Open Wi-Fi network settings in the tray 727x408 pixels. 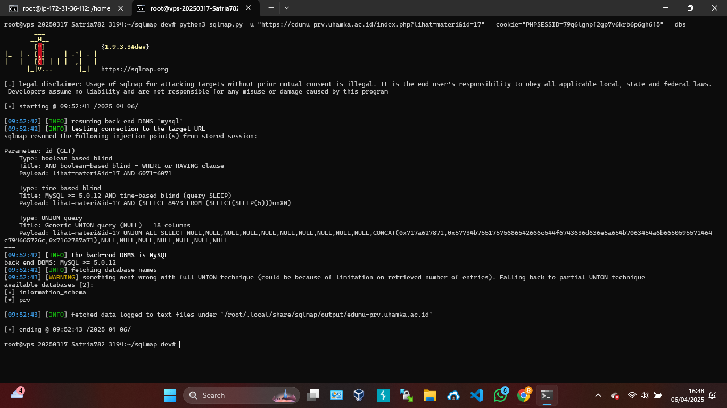point(632,395)
